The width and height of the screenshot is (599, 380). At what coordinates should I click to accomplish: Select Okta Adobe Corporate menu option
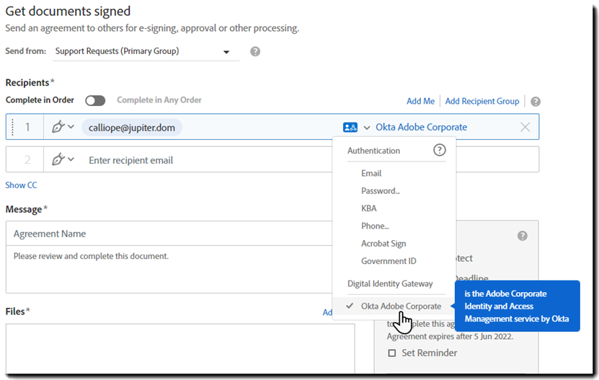coord(401,306)
